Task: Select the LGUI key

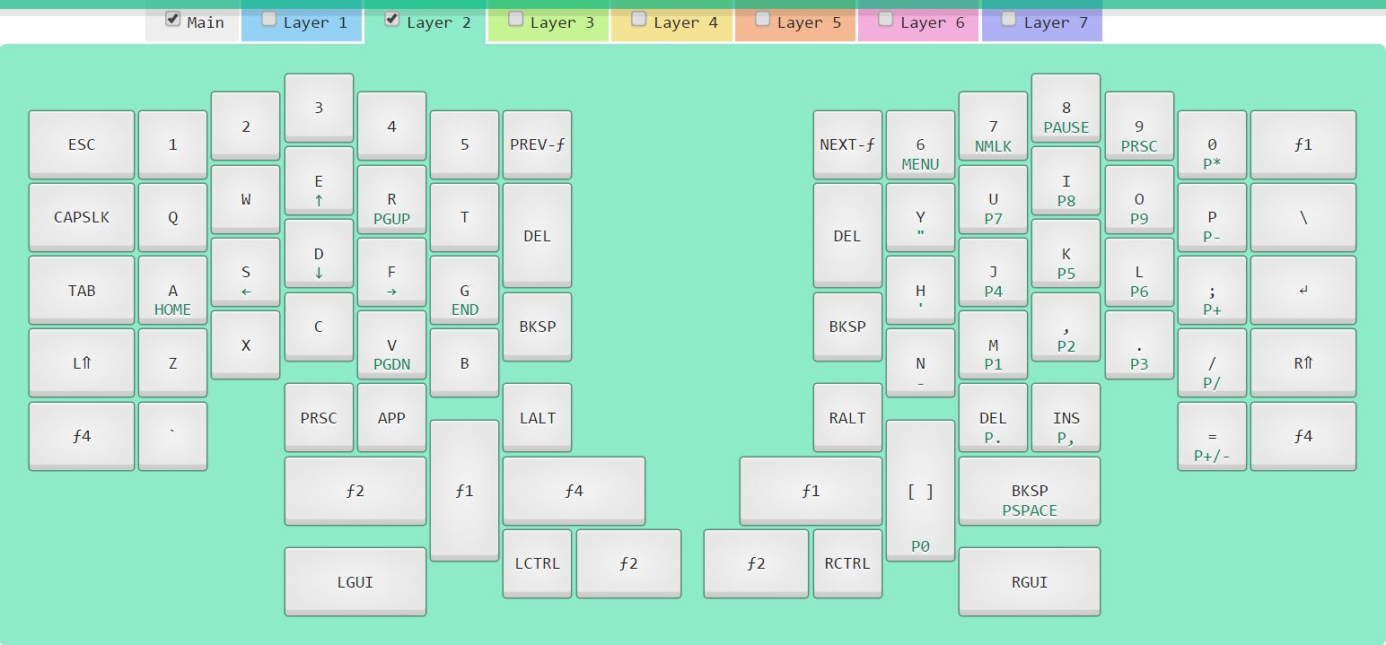Action: (355, 581)
